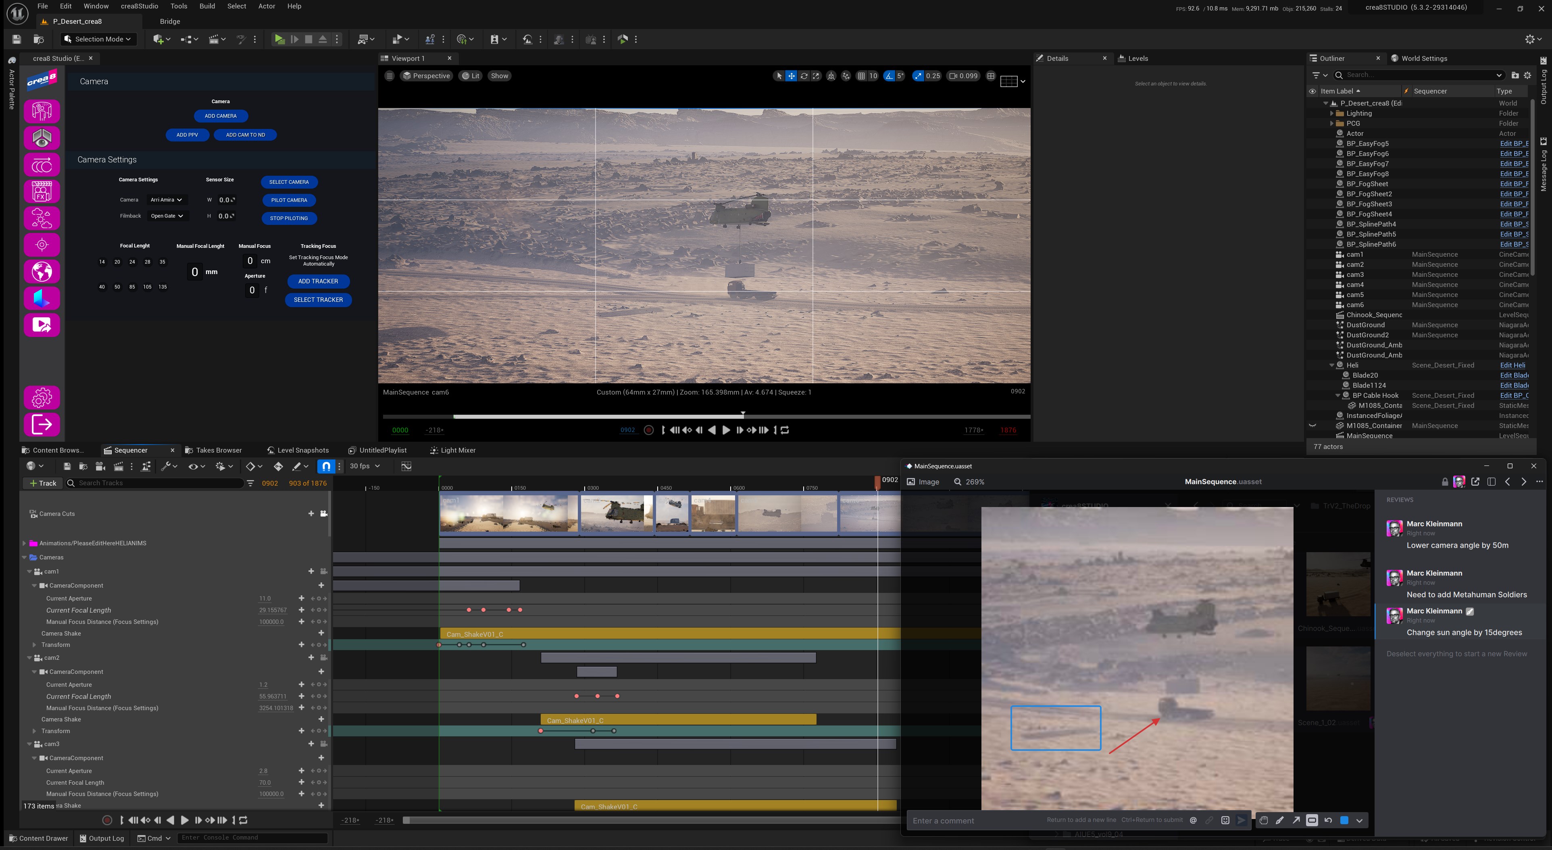Image resolution: width=1552 pixels, height=850 pixels.
Task: Click the Render Movie clapperboard icon
Action: [118, 466]
